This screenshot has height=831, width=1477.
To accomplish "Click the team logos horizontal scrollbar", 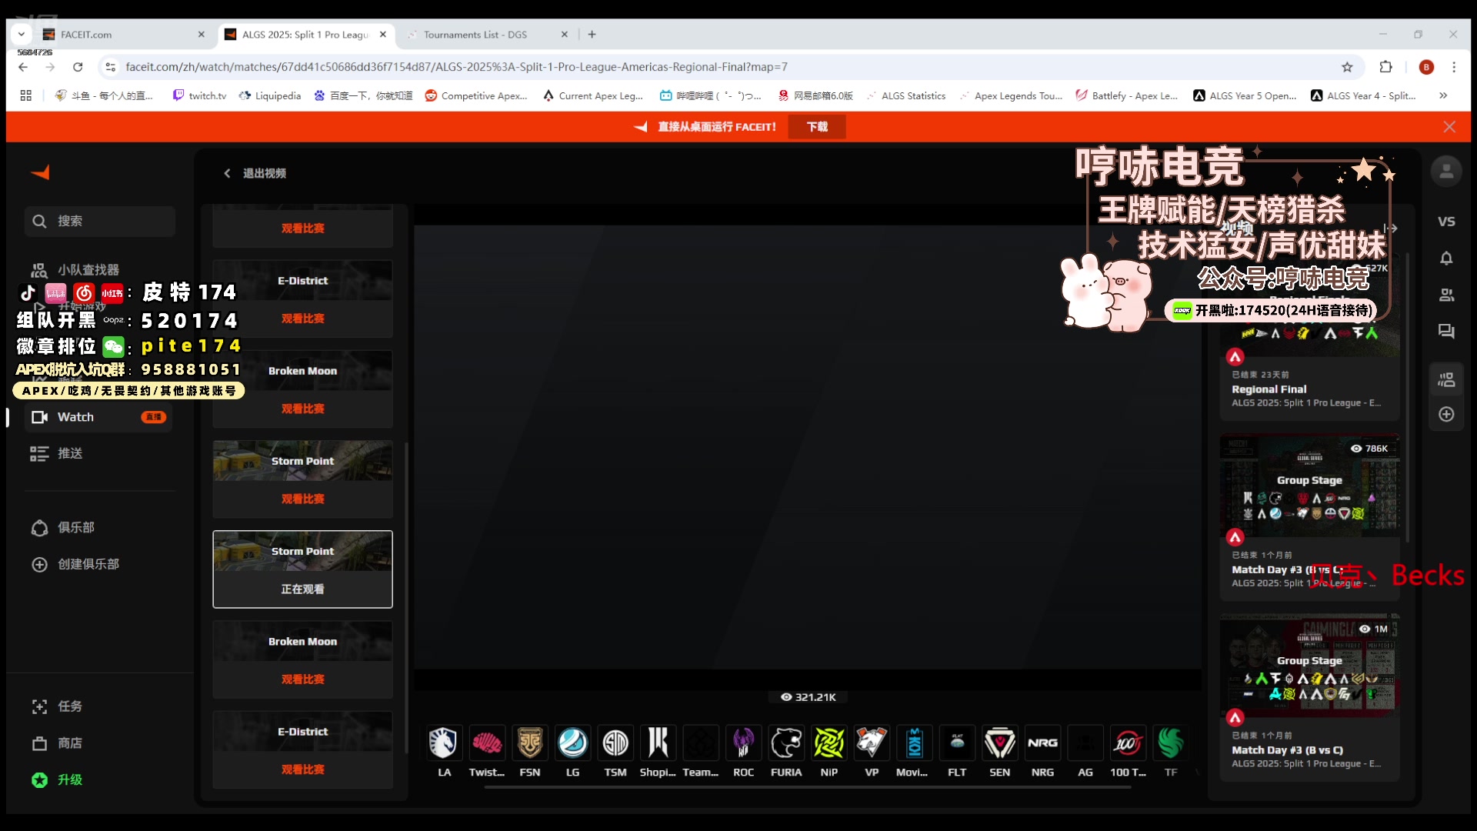I will tap(807, 788).
